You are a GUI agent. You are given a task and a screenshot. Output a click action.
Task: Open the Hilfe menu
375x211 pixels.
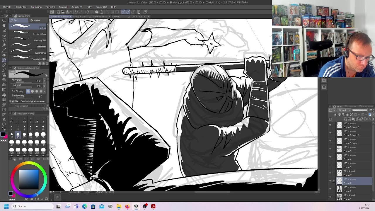tap(114, 7)
